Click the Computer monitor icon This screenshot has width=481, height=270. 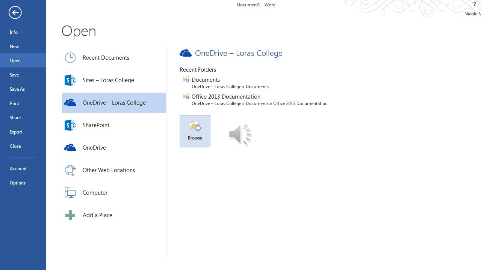[x=70, y=193]
